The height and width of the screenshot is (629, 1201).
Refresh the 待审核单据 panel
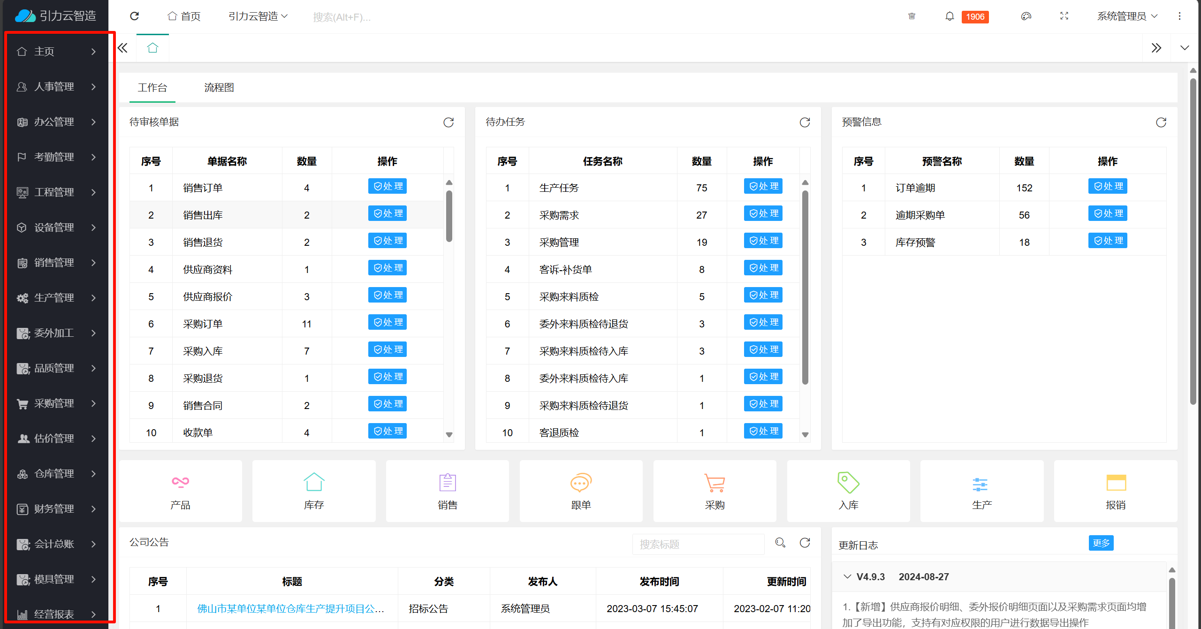(448, 122)
